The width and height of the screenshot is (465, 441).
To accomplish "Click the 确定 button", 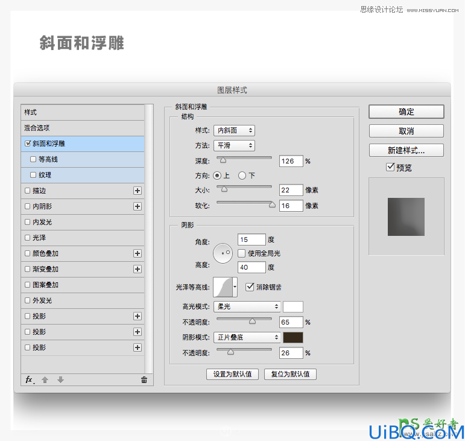I will click(406, 112).
